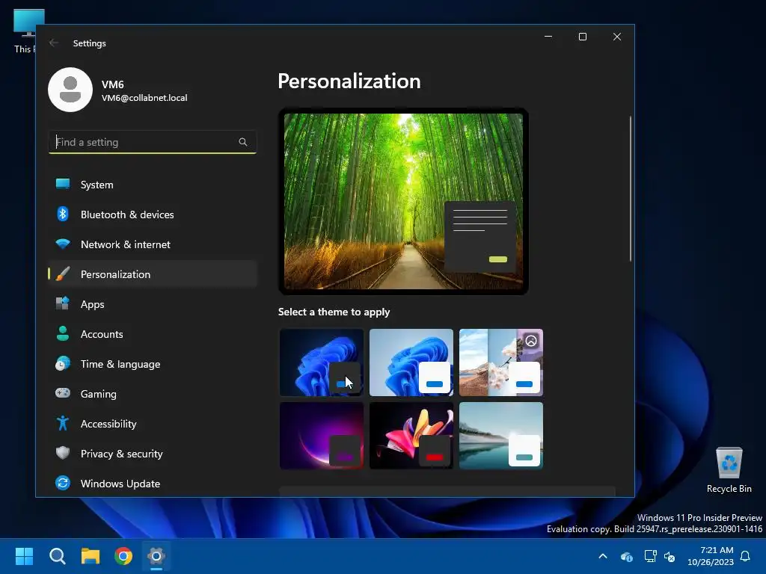This screenshot has height=574, width=766.
Task: Open the Windows Start menu
Action: point(24,556)
